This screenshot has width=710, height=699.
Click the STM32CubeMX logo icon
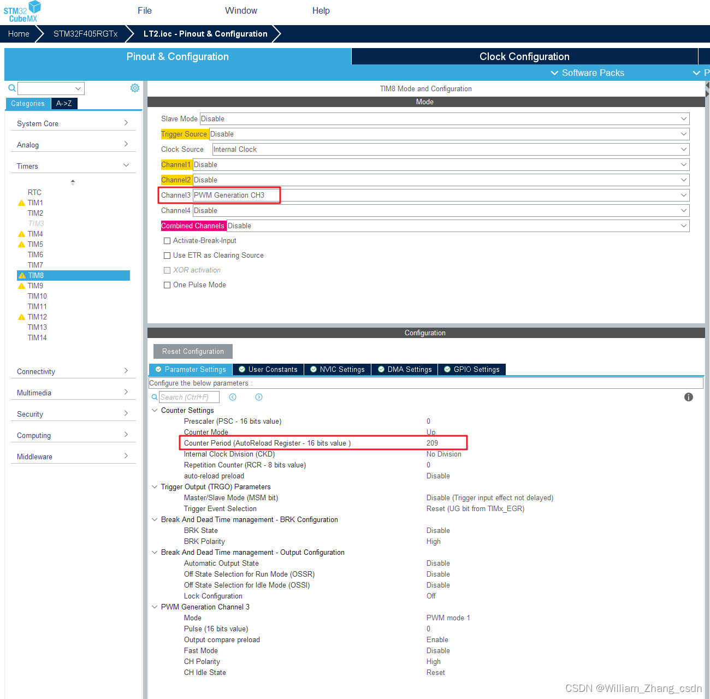[22, 11]
